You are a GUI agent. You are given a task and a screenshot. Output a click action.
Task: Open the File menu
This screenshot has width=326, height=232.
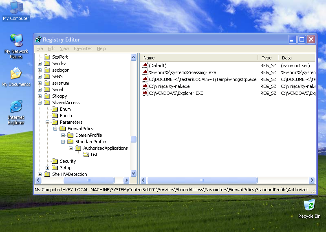pyautogui.click(x=40, y=48)
